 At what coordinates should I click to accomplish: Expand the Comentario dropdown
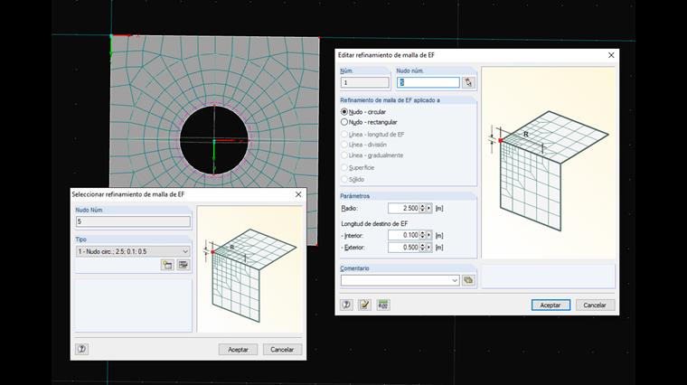[455, 281]
